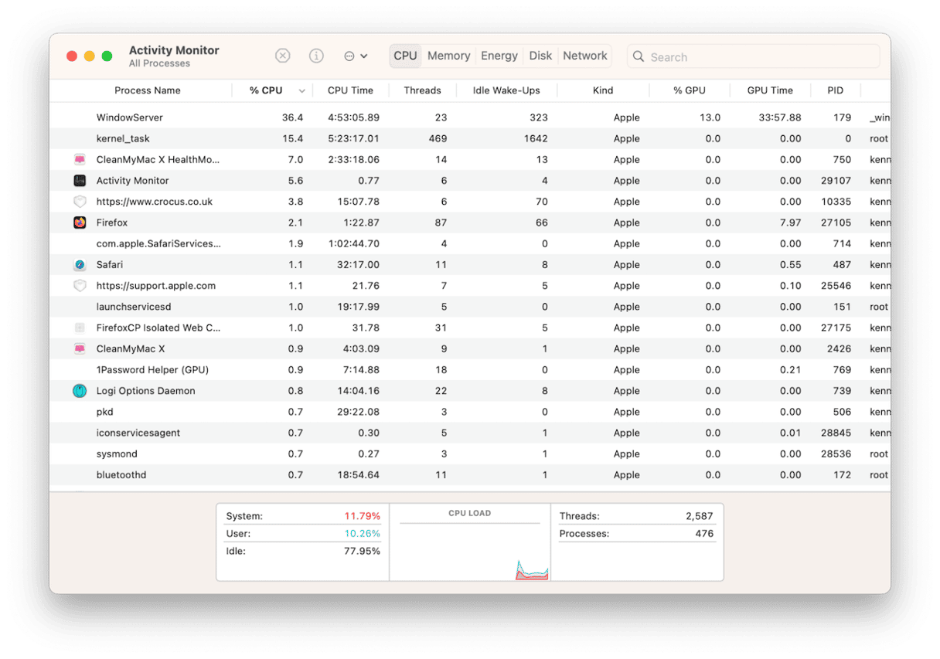
Task: Click the Safari compass icon in list
Action: coord(80,265)
